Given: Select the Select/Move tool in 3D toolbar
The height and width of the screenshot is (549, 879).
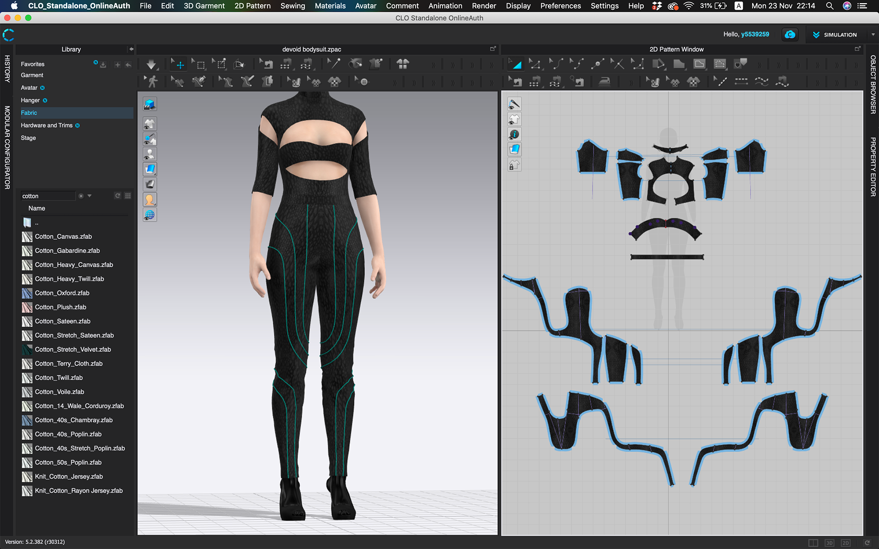Looking at the screenshot, I should pyautogui.click(x=178, y=65).
